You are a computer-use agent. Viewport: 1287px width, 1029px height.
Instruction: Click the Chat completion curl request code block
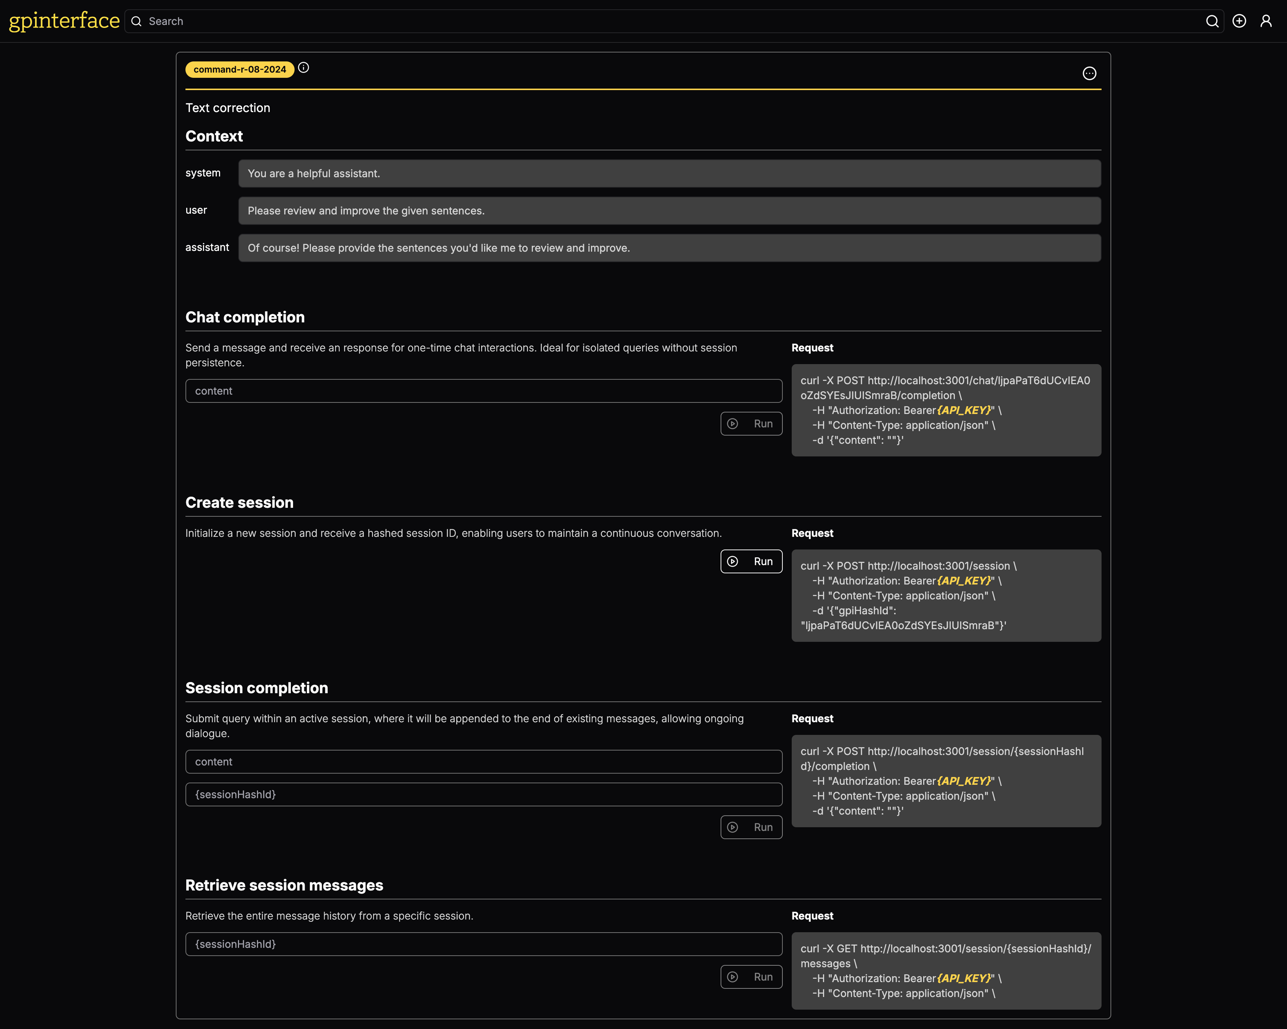tap(946, 410)
